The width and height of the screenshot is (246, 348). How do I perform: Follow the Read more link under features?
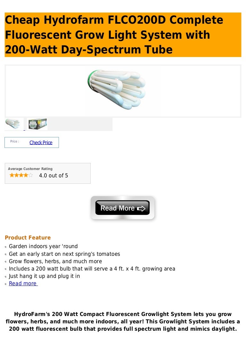pyautogui.click(x=23, y=283)
